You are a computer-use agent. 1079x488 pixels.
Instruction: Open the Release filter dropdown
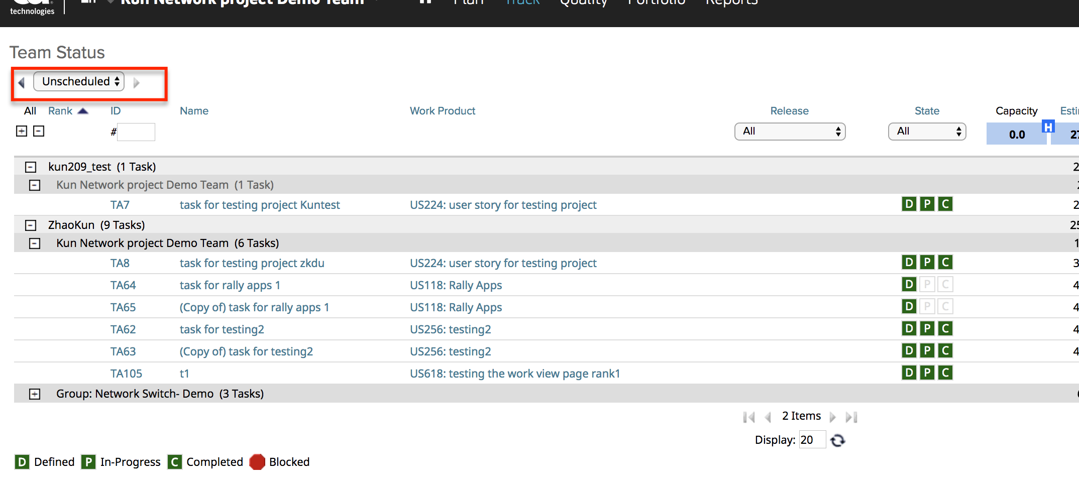(790, 132)
